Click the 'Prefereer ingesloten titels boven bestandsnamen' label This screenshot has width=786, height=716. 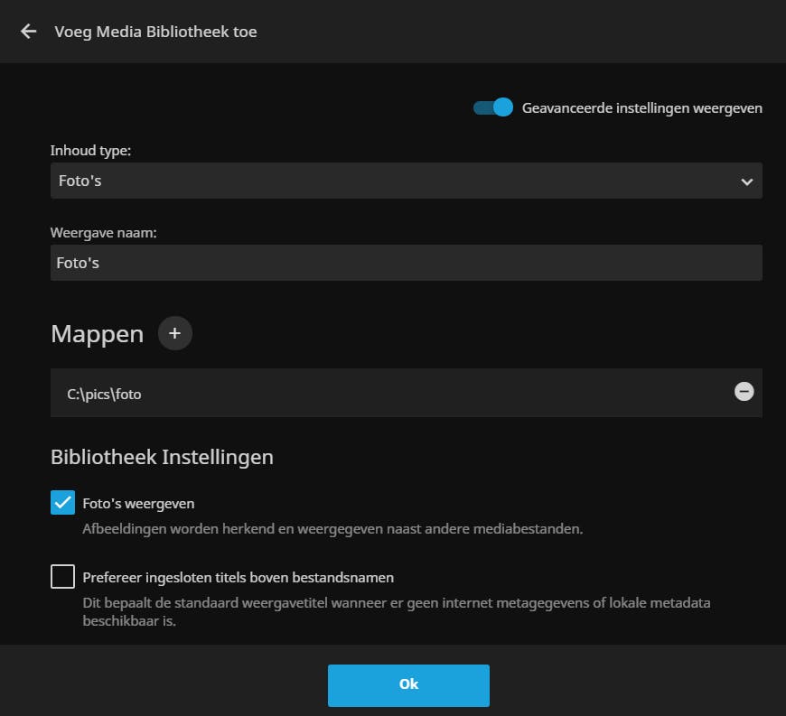pos(238,577)
